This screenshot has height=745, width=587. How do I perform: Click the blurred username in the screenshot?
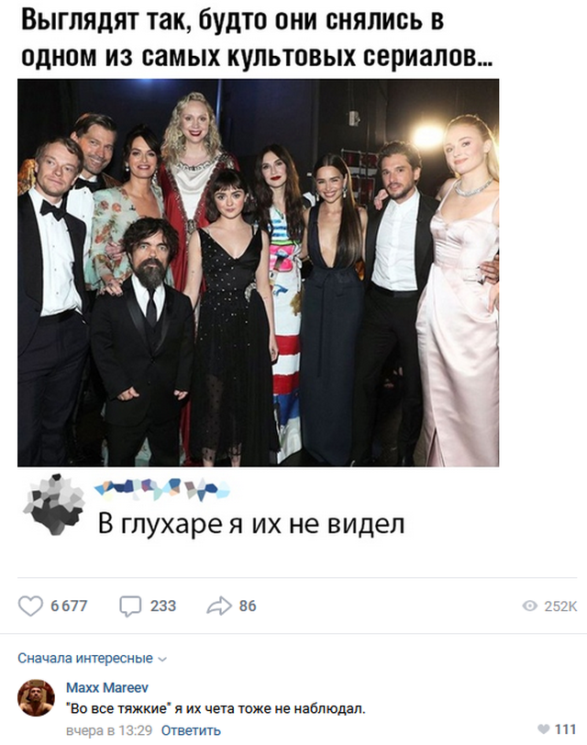click(162, 489)
